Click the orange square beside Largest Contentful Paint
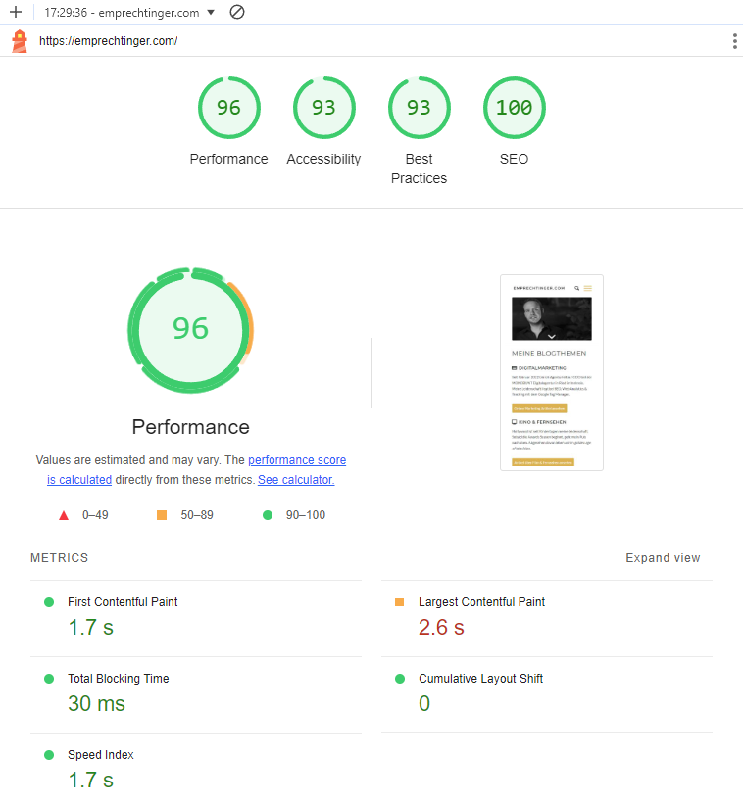The height and width of the screenshot is (806, 743). [x=399, y=602]
